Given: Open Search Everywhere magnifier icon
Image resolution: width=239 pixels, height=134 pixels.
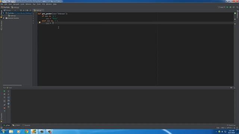Looking at the screenshot, I should (x=238, y=7).
